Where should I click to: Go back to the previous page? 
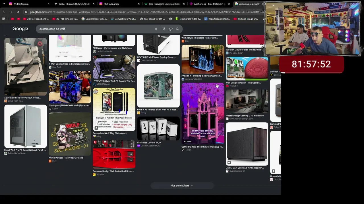coord(4,12)
